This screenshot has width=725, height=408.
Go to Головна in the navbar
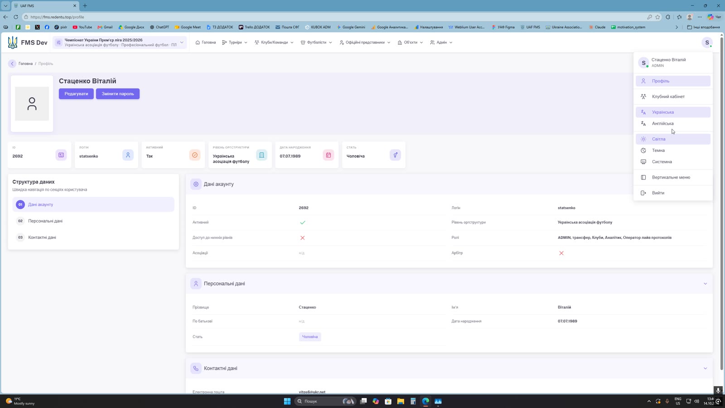(206, 43)
